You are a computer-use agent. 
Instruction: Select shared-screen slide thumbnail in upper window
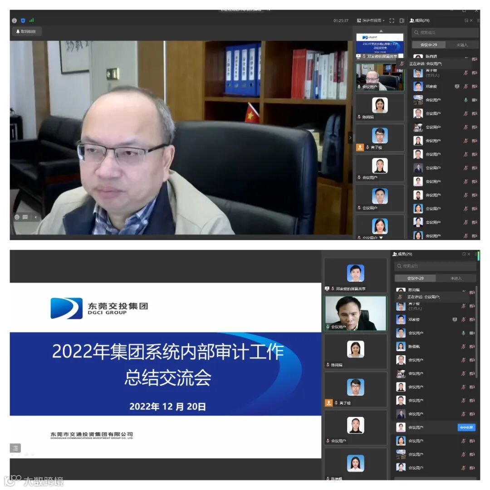[x=380, y=46]
